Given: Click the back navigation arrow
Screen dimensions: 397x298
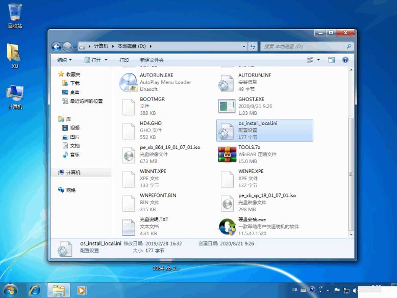Looking at the screenshot, I should [x=57, y=46].
